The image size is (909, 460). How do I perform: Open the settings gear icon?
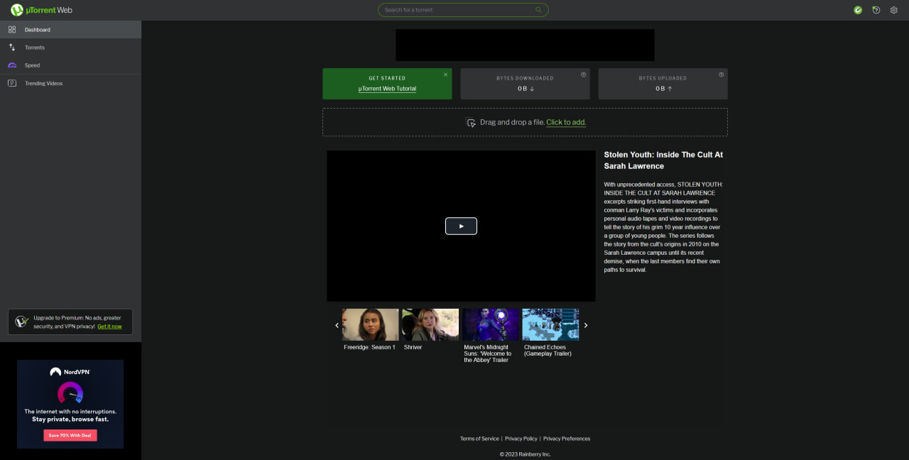(894, 10)
